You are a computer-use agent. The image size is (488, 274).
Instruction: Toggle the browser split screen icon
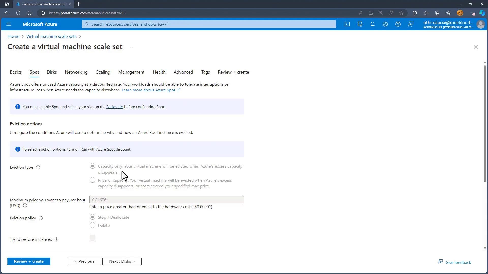[x=415, y=13]
